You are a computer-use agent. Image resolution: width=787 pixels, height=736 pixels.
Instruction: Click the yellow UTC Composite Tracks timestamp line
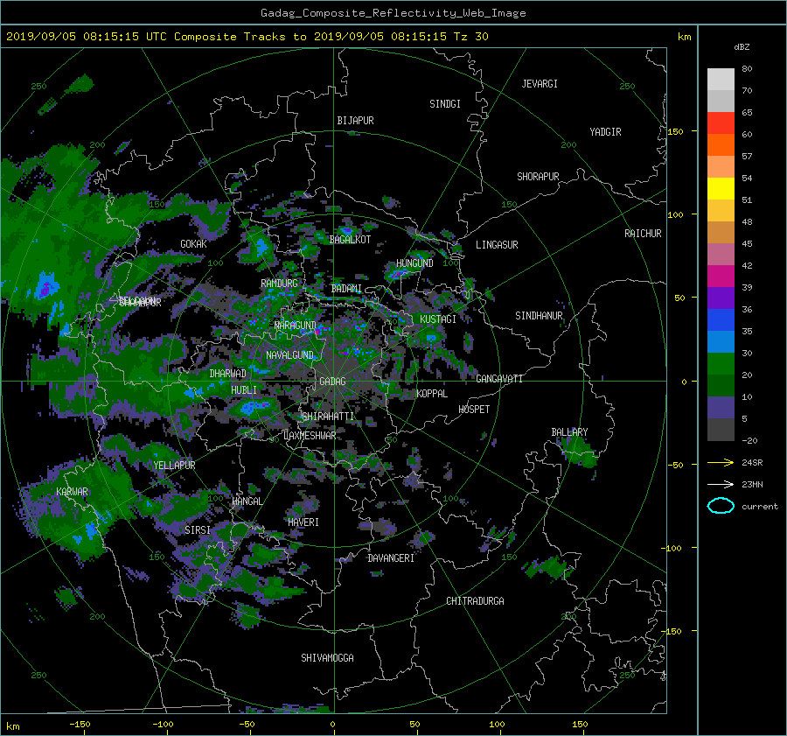tap(247, 37)
